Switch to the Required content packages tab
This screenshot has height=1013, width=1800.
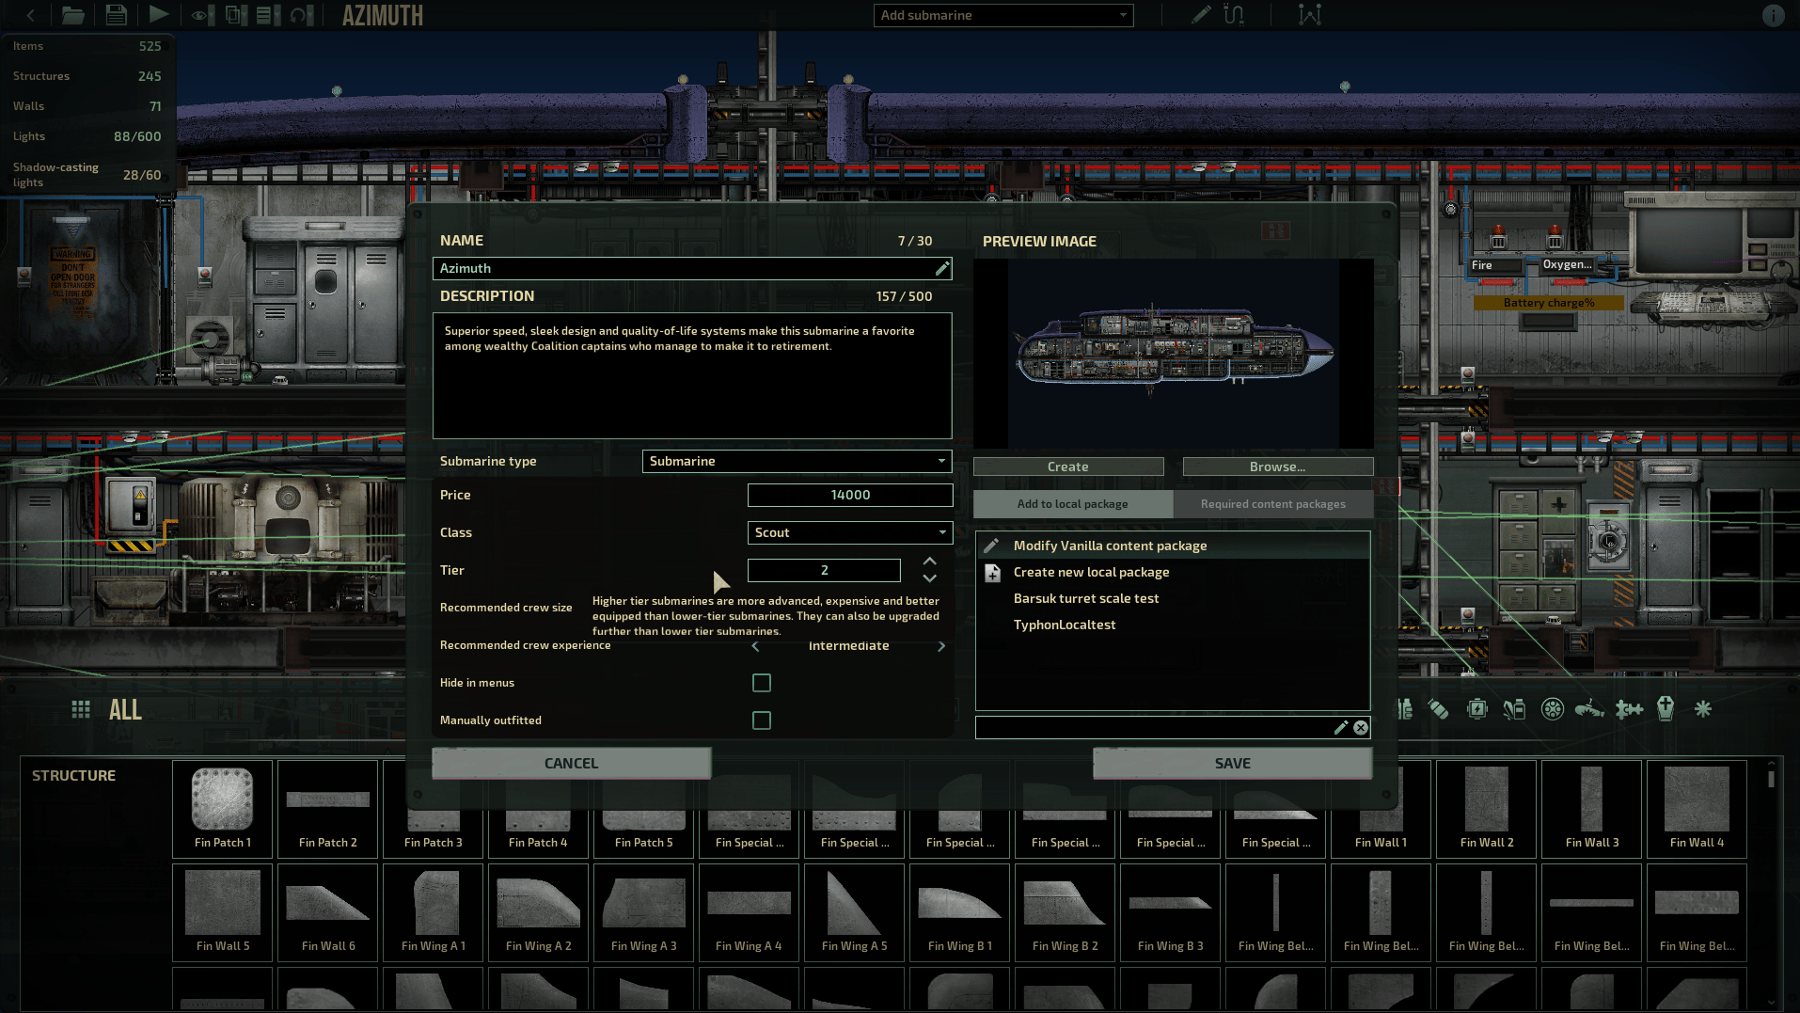[x=1273, y=503]
